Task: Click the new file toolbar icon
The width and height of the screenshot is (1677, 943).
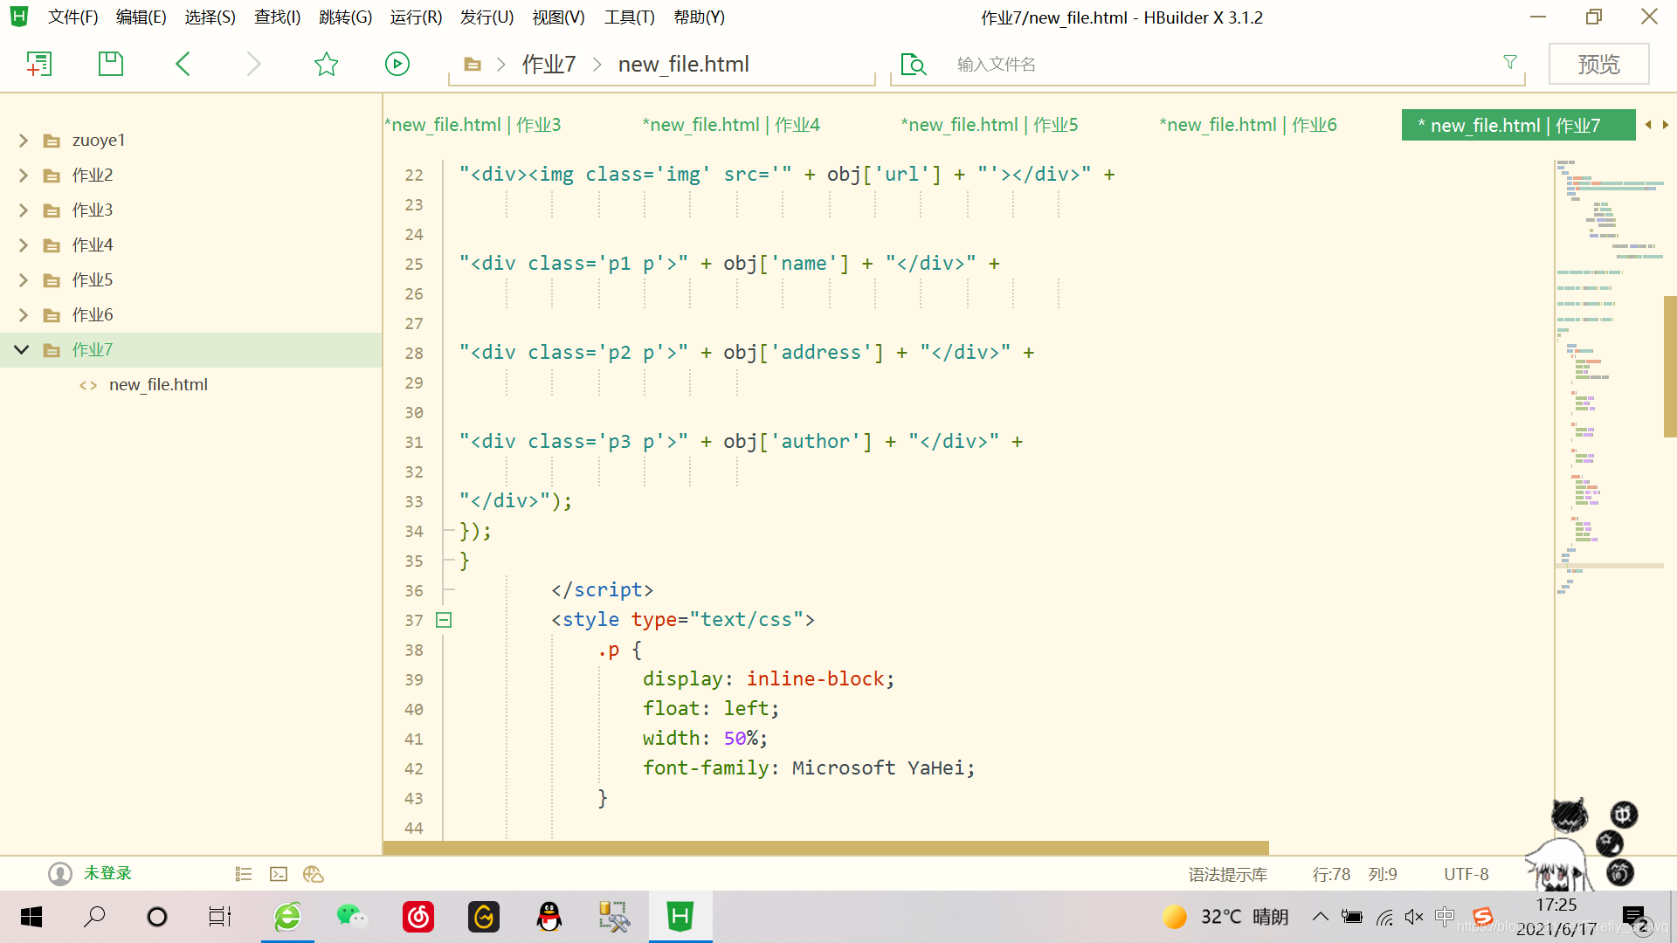Action: (39, 64)
